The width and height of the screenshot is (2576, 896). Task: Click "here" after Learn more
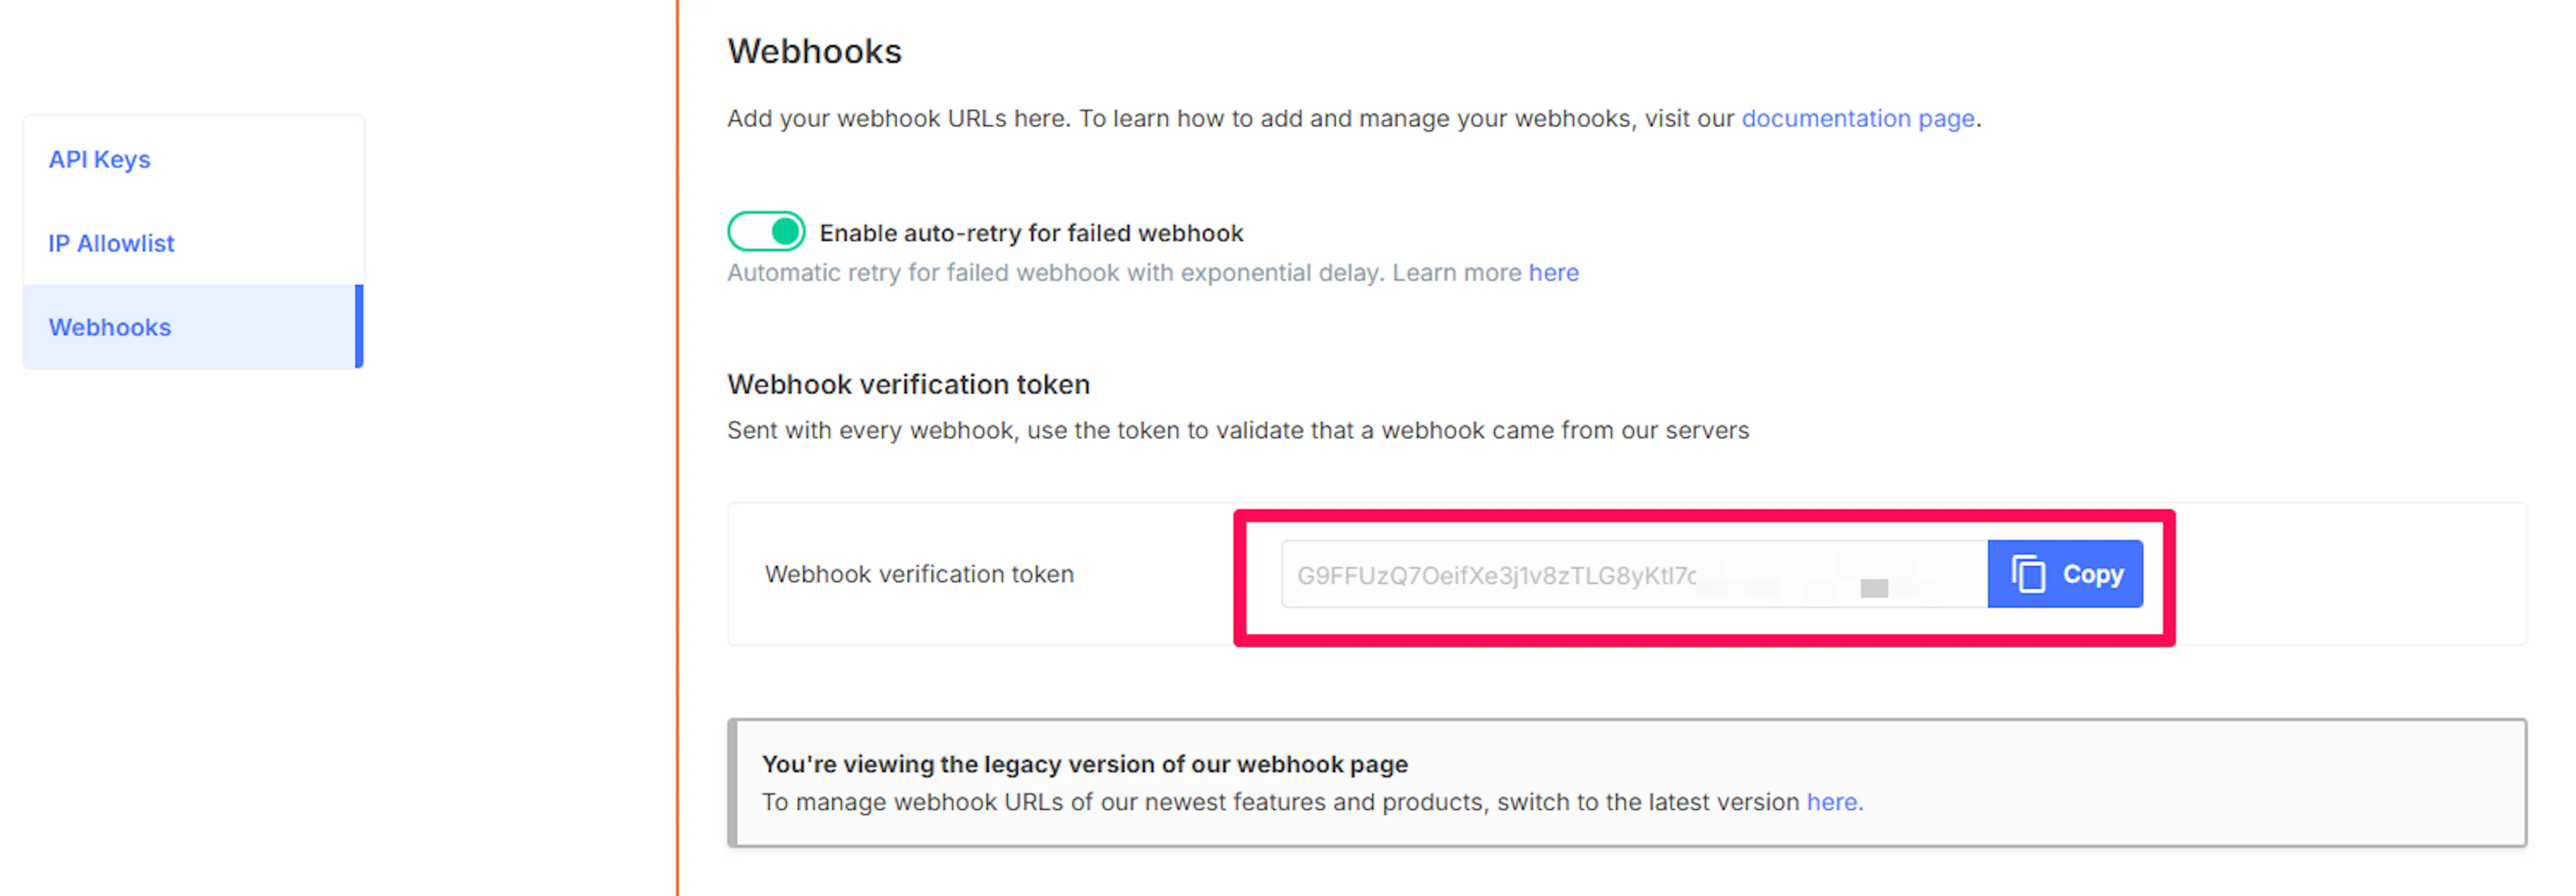tap(1553, 273)
